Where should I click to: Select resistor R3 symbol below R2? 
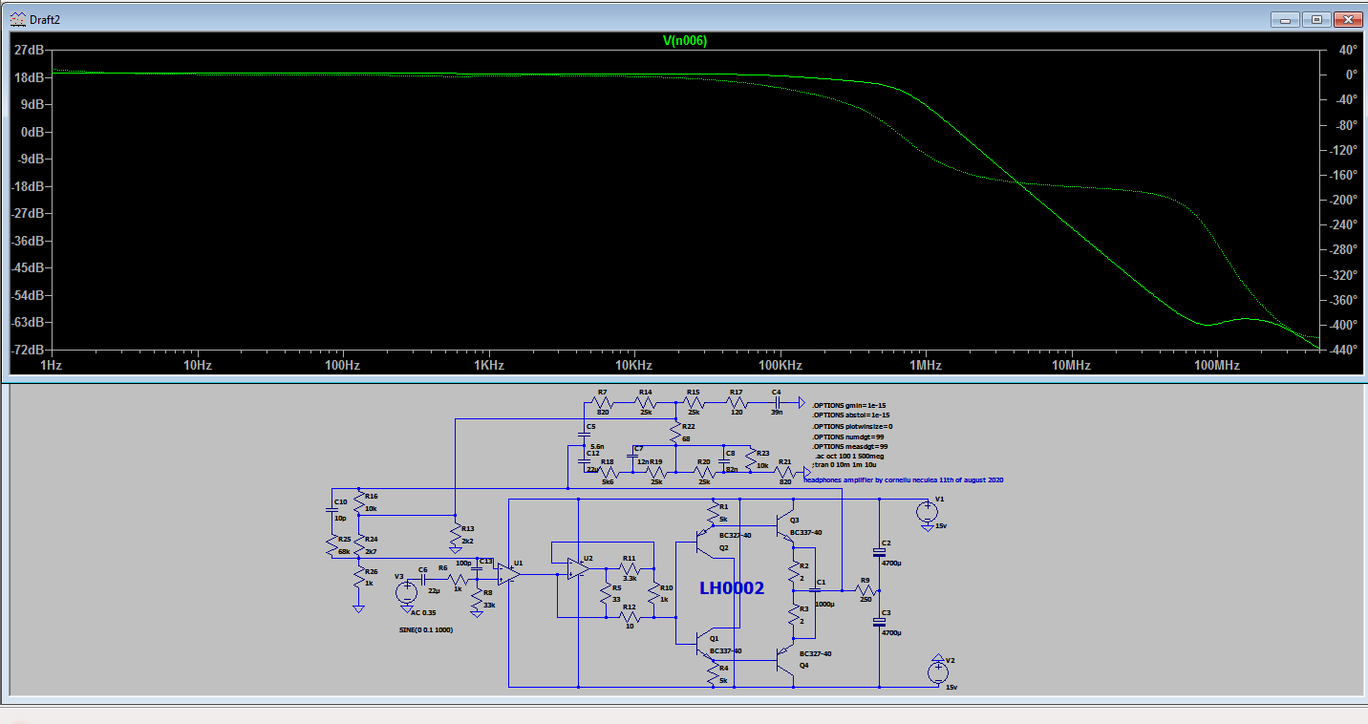click(x=792, y=615)
